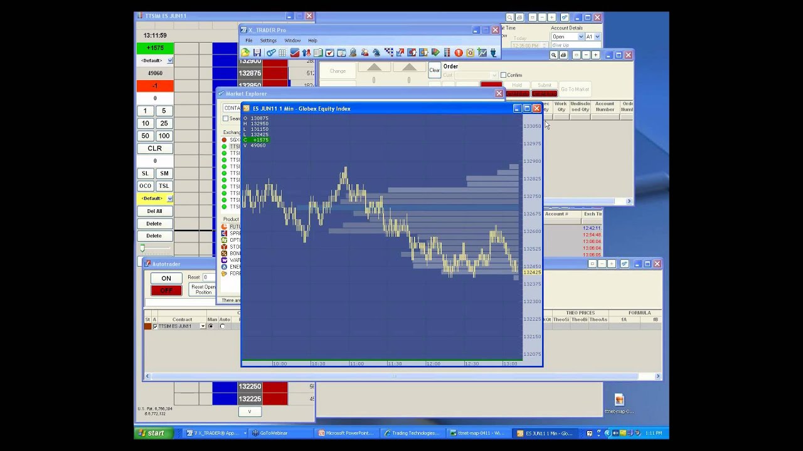The image size is (803, 451).
Task: Click the Autotrader window horizontal scrollbar
Action: [401, 376]
